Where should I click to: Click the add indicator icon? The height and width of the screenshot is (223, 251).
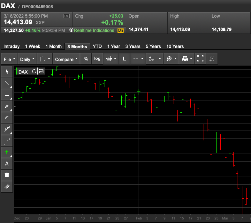pyautogui.click(x=151, y=59)
